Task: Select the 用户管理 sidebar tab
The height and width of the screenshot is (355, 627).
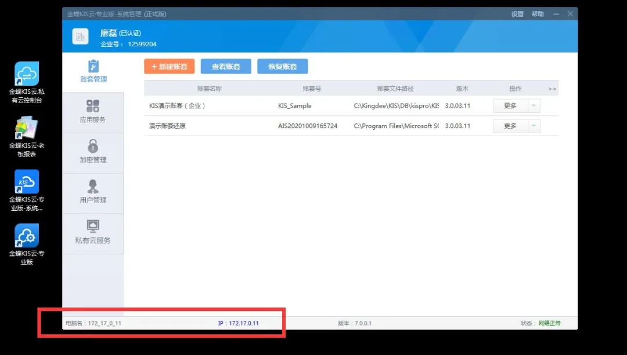Action: (x=93, y=193)
